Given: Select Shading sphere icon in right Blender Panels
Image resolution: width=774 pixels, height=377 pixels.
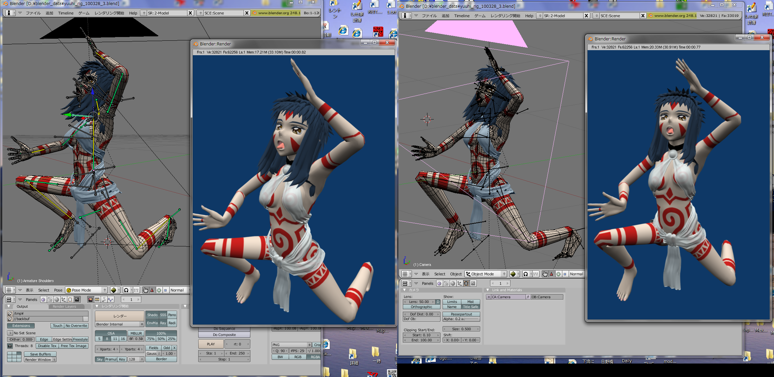Looking at the screenshot, I should click(x=453, y=283).
